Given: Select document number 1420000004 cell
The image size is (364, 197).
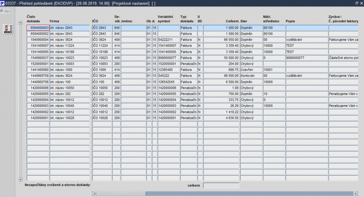Looking at the screenshot, I should pyautogui.click(x=38, y=100).
